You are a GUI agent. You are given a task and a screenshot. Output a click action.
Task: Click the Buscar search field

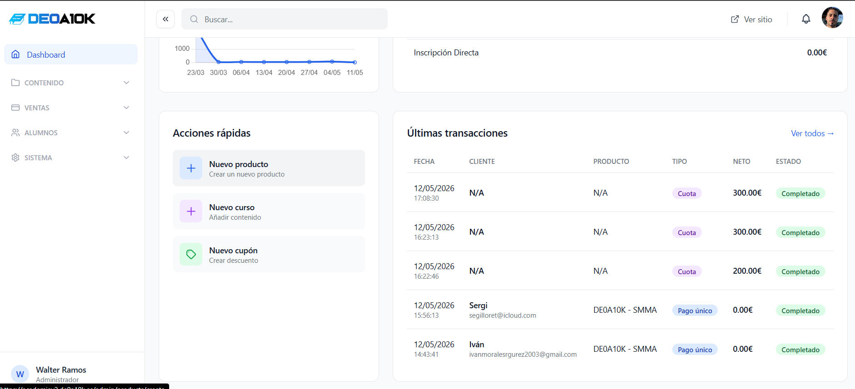(x=285, y=19)
